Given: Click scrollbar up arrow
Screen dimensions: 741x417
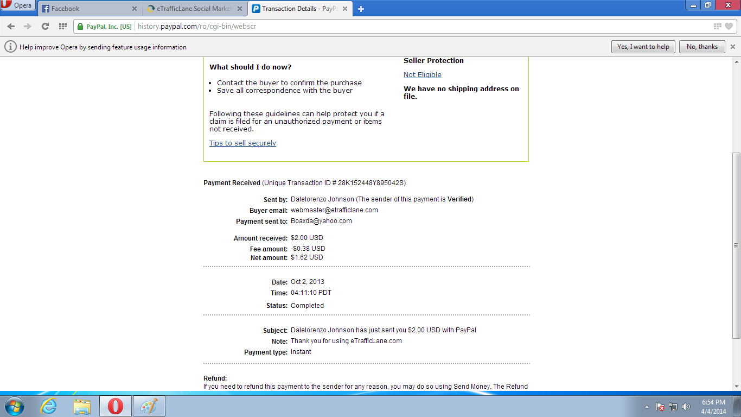Looking at the screenshot, I should (x=736, y=62).
